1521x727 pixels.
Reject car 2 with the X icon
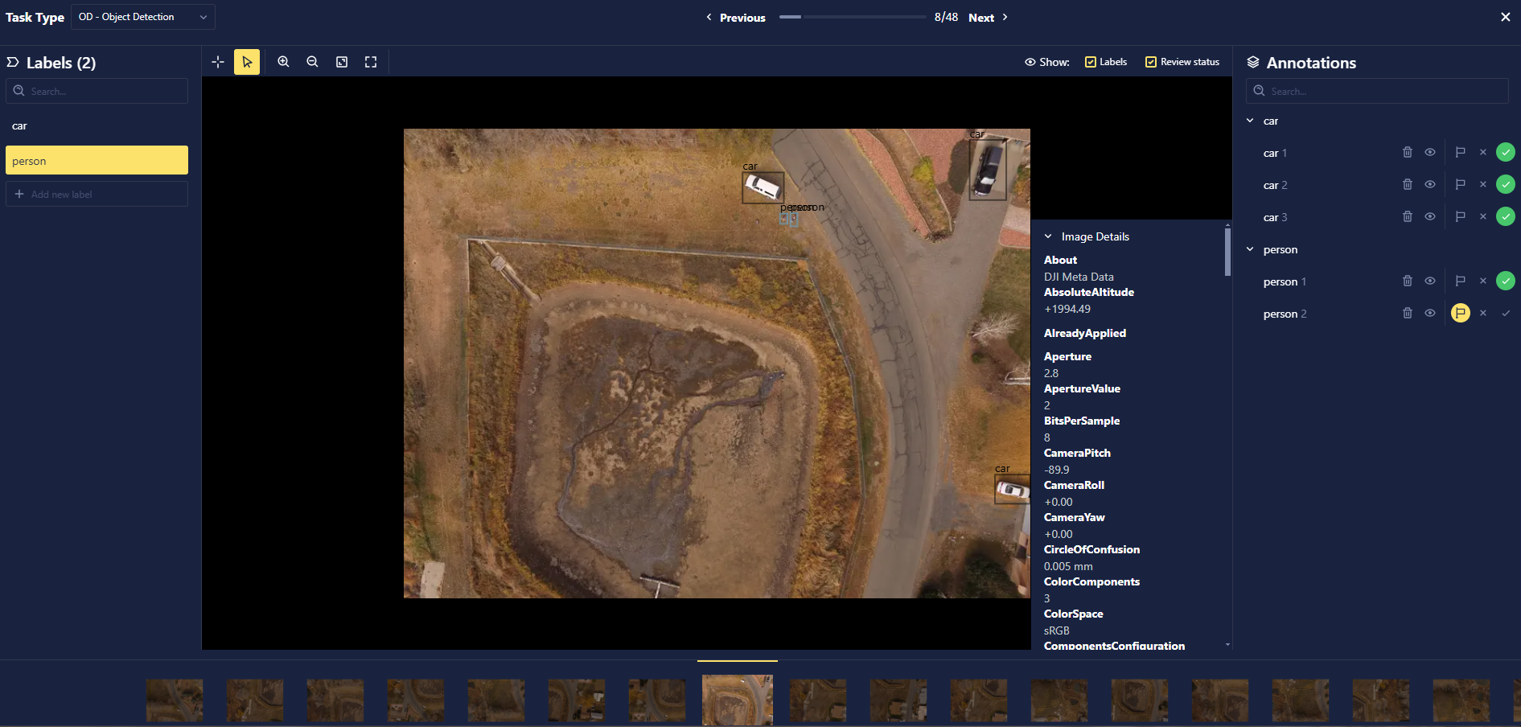click(1483, 184)
